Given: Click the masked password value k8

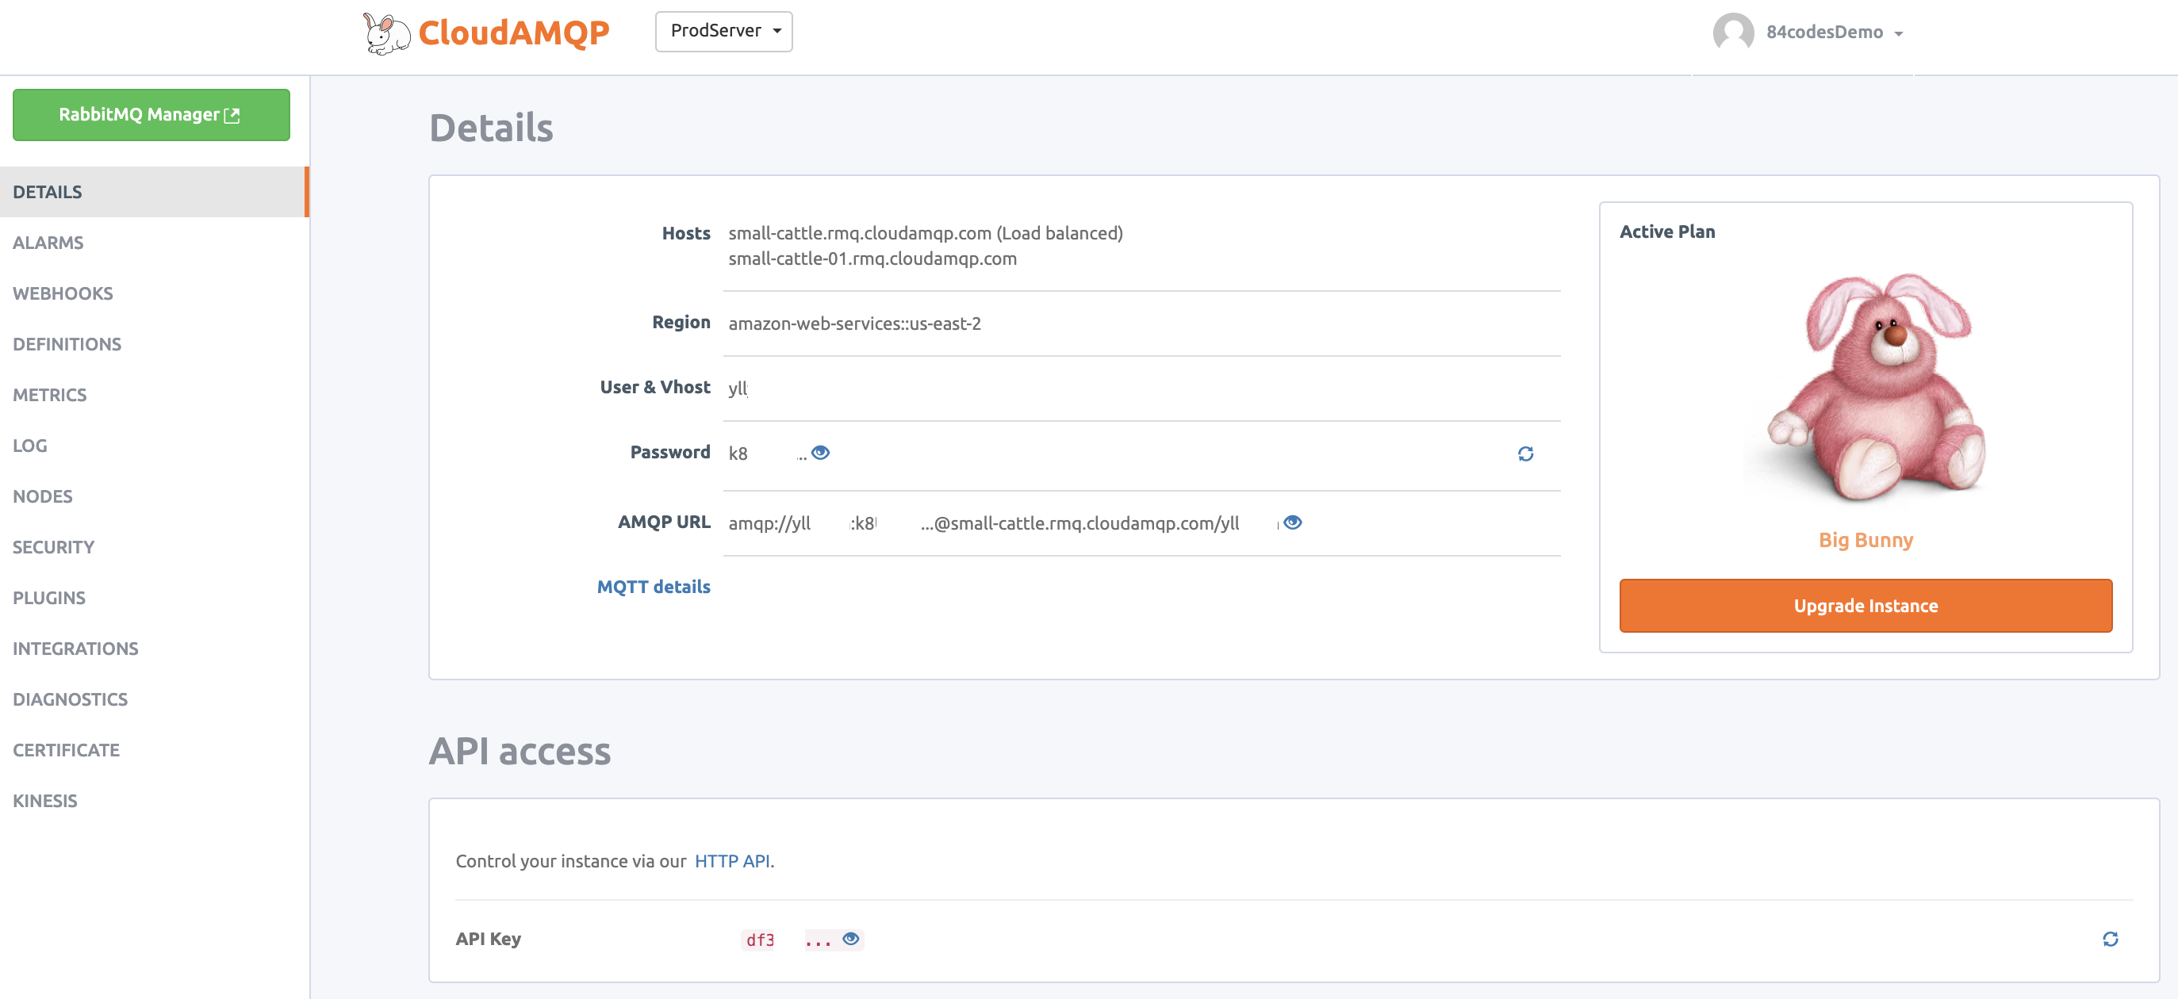Looking at the screenshot, I should 738,454.
